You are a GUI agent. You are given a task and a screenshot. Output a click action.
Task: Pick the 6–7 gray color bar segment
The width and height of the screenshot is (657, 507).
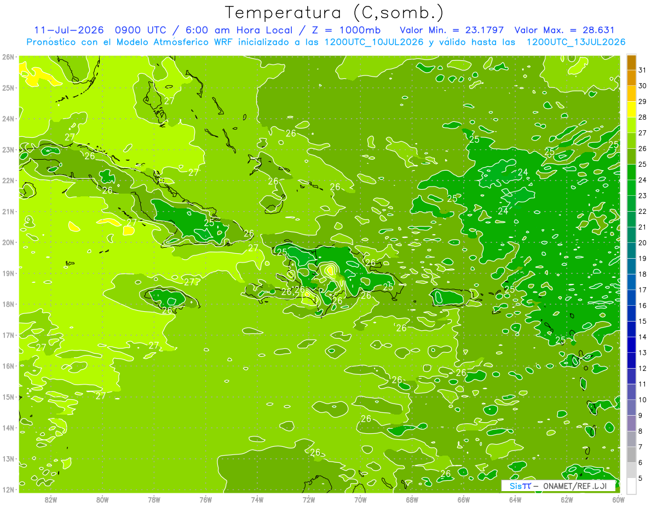(631, 454)
